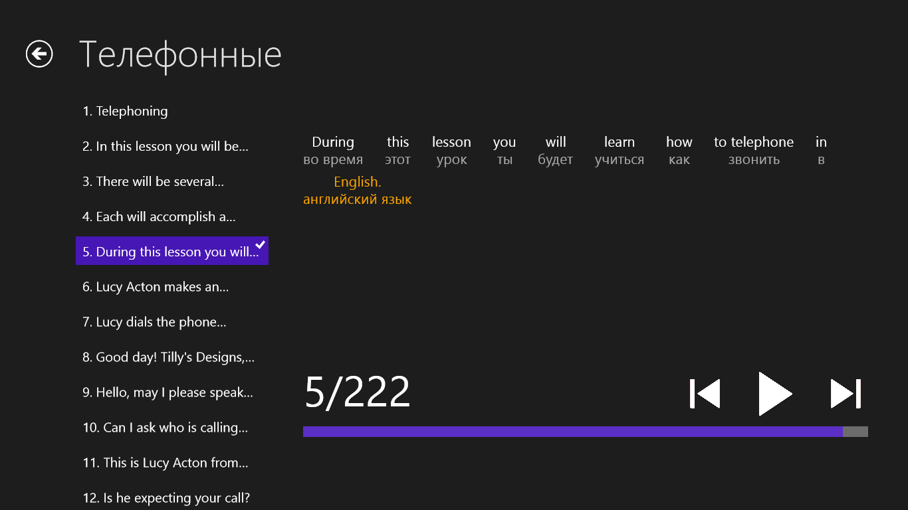Click the word "learn"
908x510 pixels.
tap(620, 142)
